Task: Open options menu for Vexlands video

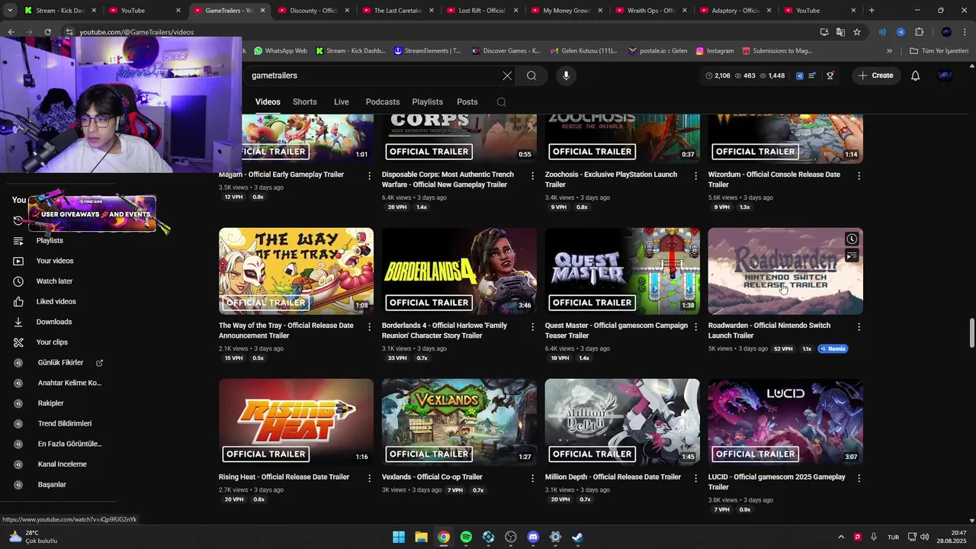Action: tap(532, 478)
